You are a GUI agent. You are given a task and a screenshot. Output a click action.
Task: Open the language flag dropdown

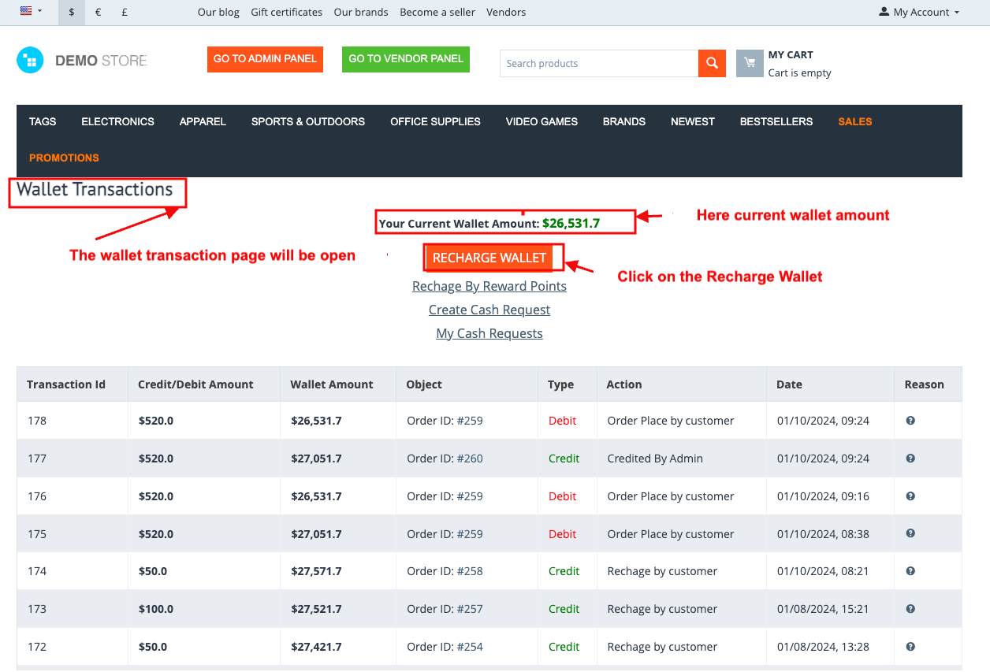31,11
